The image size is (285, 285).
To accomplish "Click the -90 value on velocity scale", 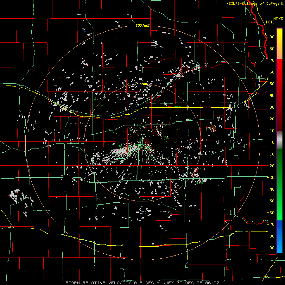I will pos(271,248).
